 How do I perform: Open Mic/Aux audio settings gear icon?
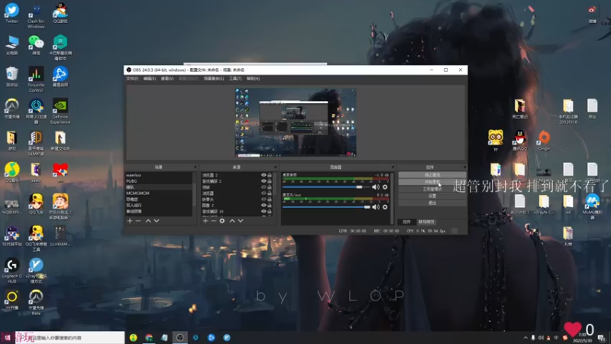[x=385, y=206]
